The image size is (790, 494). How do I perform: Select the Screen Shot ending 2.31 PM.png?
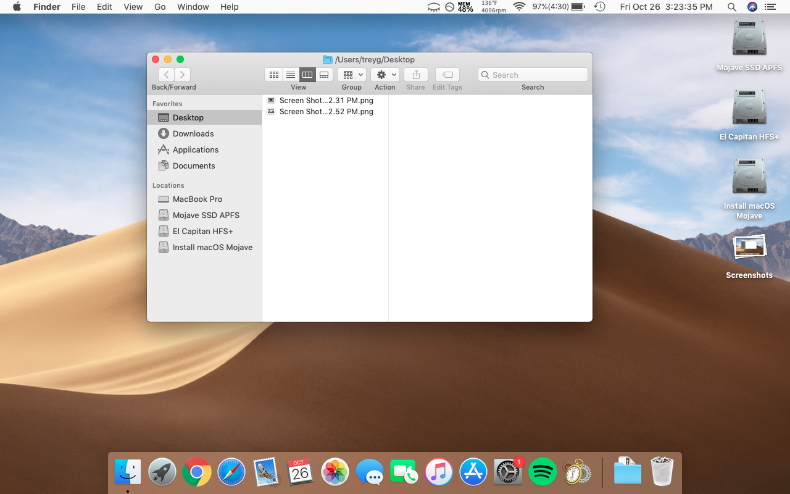point(325,101)
